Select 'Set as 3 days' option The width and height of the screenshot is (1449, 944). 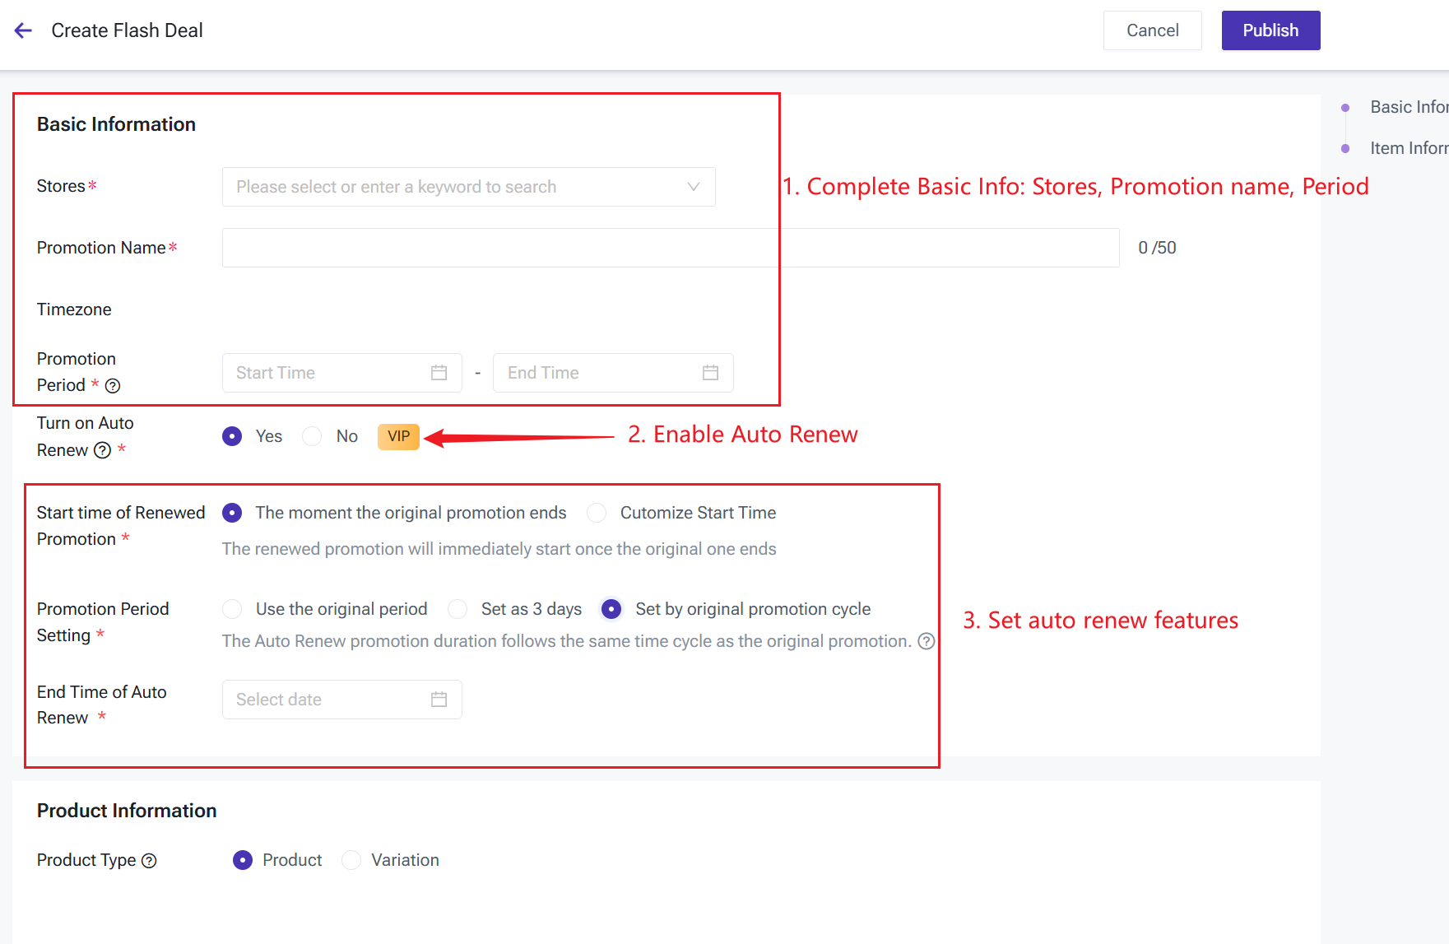(x=457, y=609)
